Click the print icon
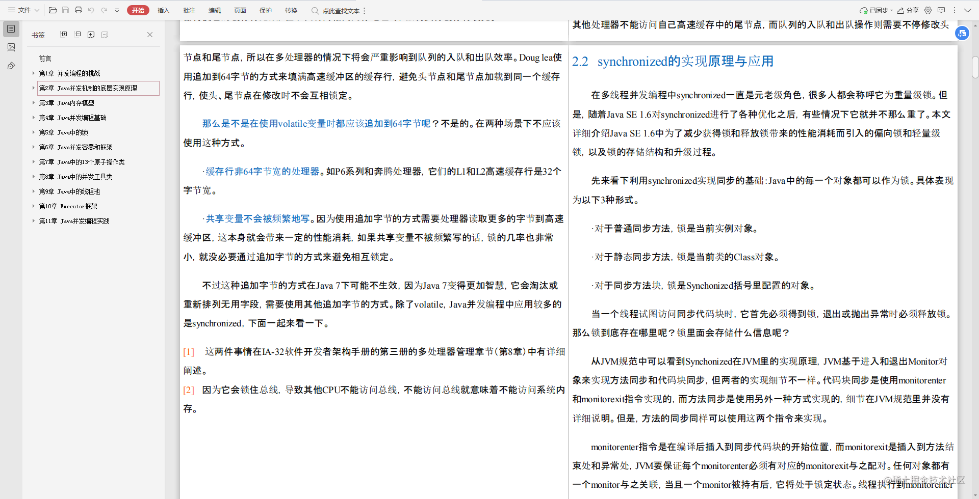Viewport: 979px width, 499px height. pyautogui.click(x=78, y=10)
